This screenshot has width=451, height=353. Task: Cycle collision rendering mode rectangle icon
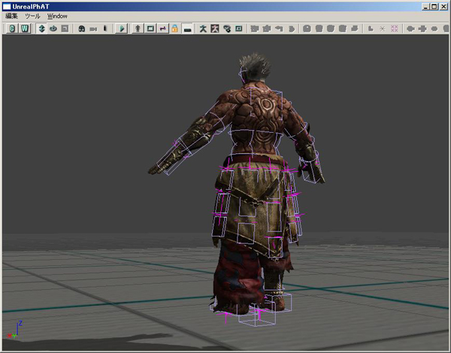(x=150, y=29)
